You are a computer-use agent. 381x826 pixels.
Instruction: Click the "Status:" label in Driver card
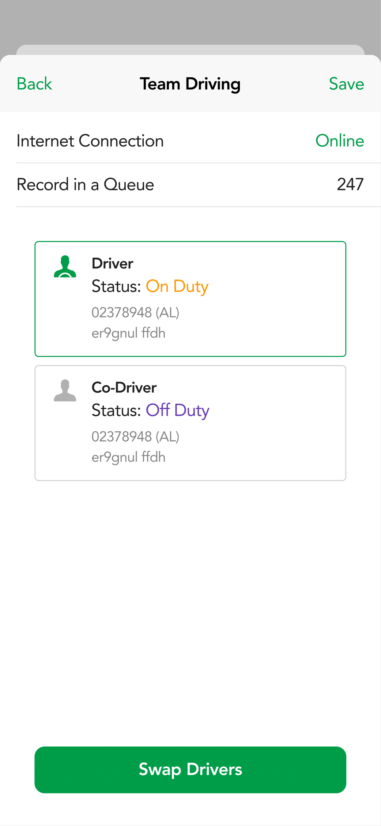[x=116, y=286]
